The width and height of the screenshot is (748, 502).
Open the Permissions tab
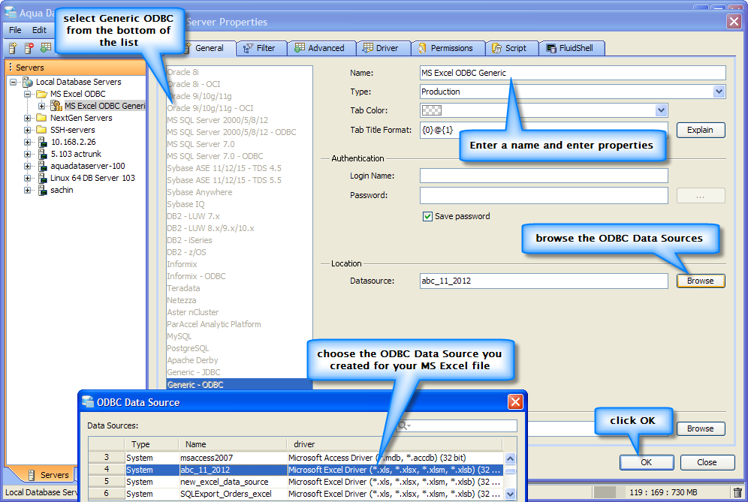tap(448, 48)
